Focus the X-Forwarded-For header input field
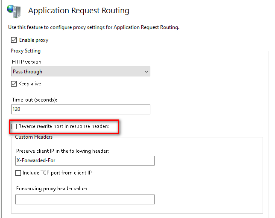The image size is (275, 218). tap(85, 160)
